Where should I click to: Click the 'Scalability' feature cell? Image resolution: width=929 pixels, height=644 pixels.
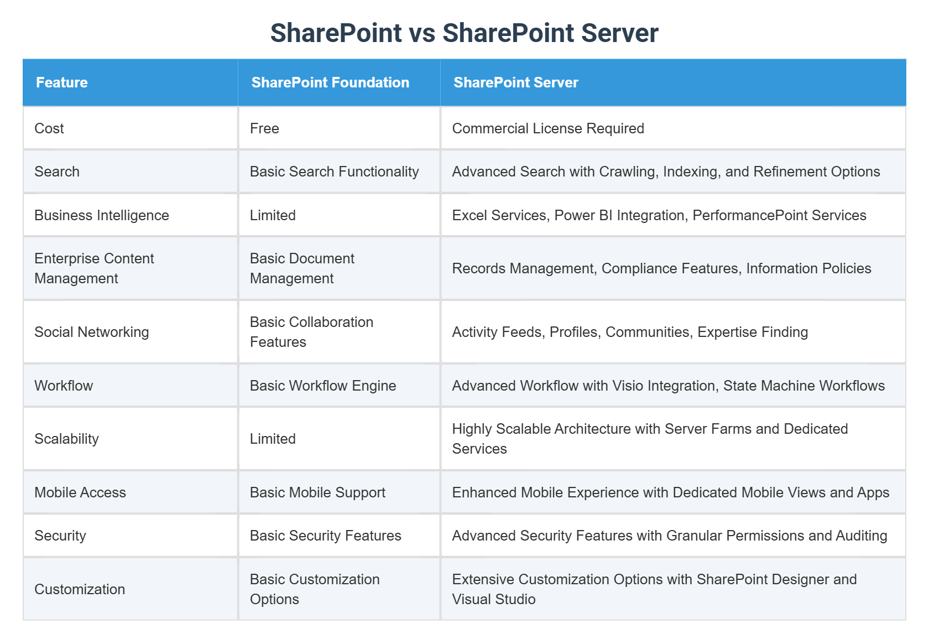point(131,439)
